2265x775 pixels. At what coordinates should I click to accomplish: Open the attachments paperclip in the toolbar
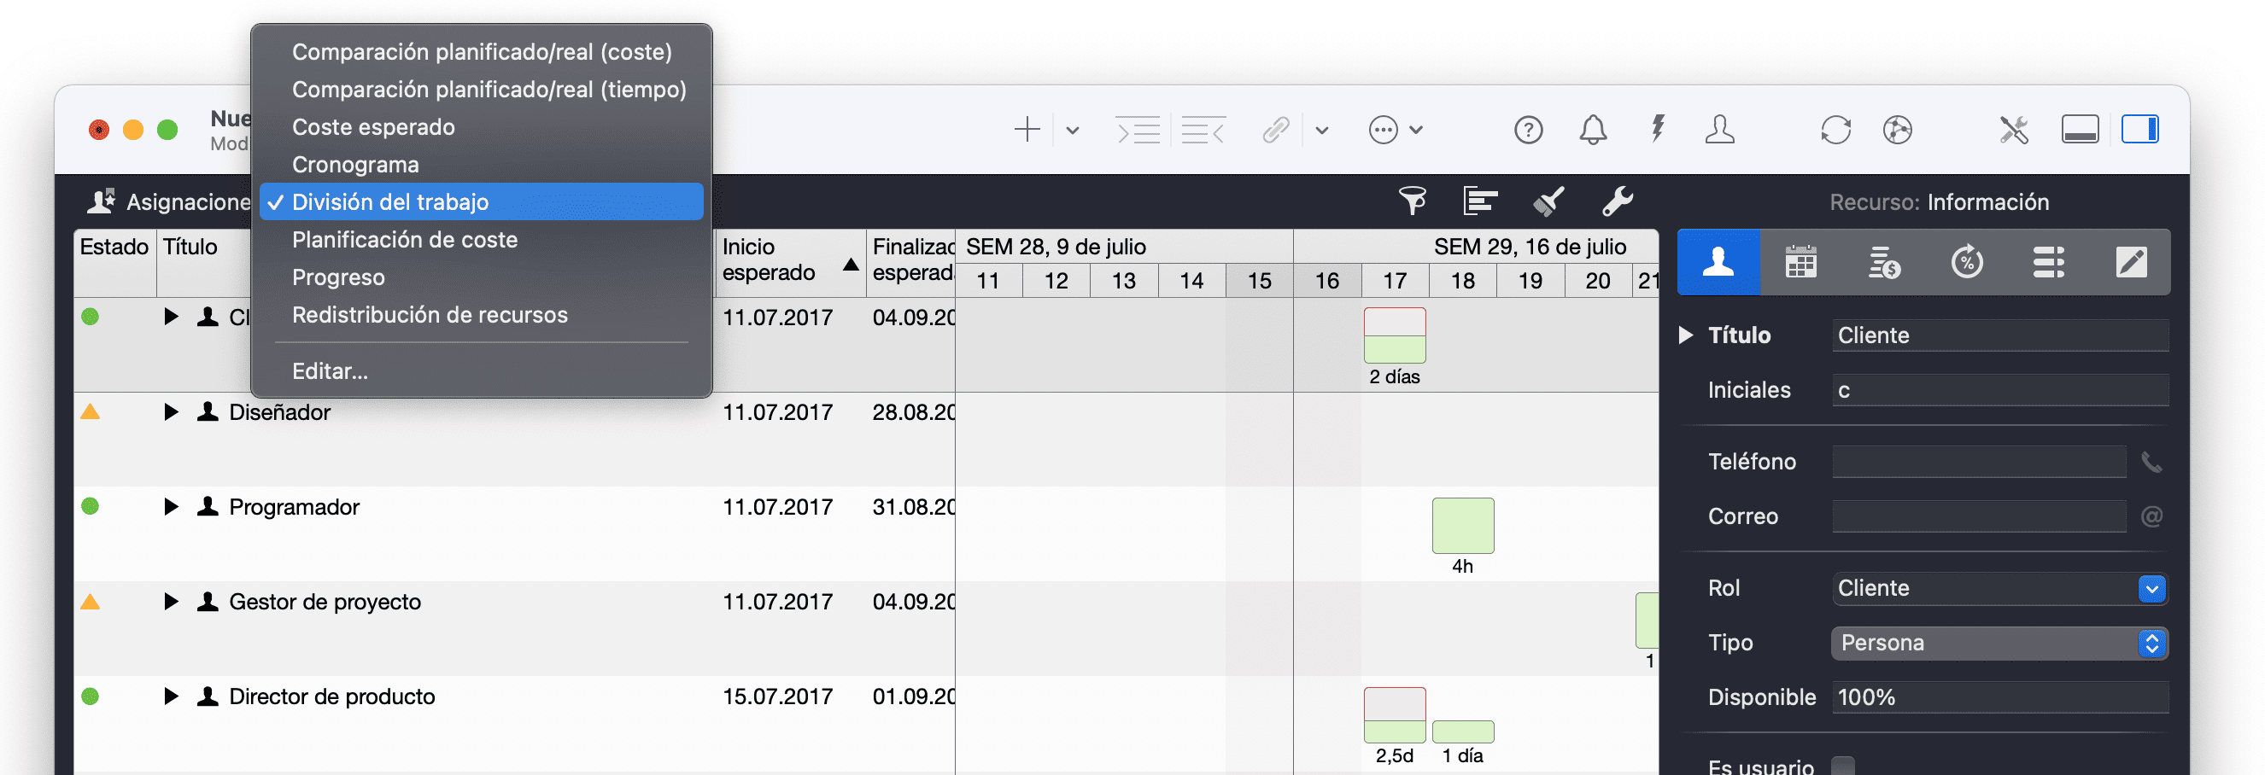[x=1275, y=129]
